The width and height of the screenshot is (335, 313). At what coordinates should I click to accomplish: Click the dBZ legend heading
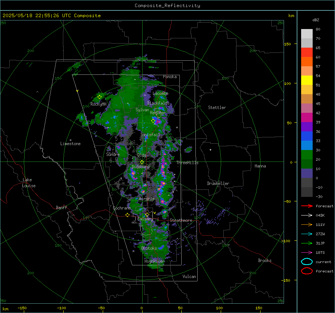[316, 20]
